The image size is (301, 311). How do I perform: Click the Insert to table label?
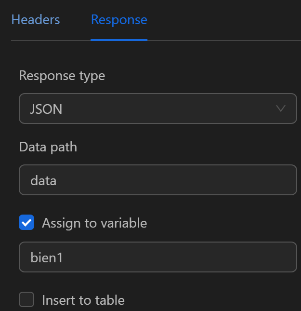(83, 300)
